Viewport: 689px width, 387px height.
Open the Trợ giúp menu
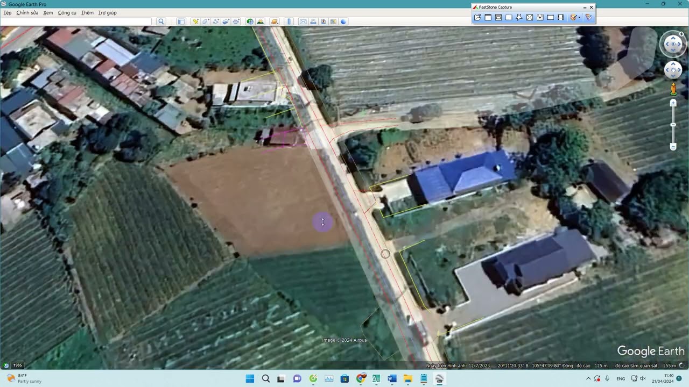pyautogui.click(x=108, y=12)
